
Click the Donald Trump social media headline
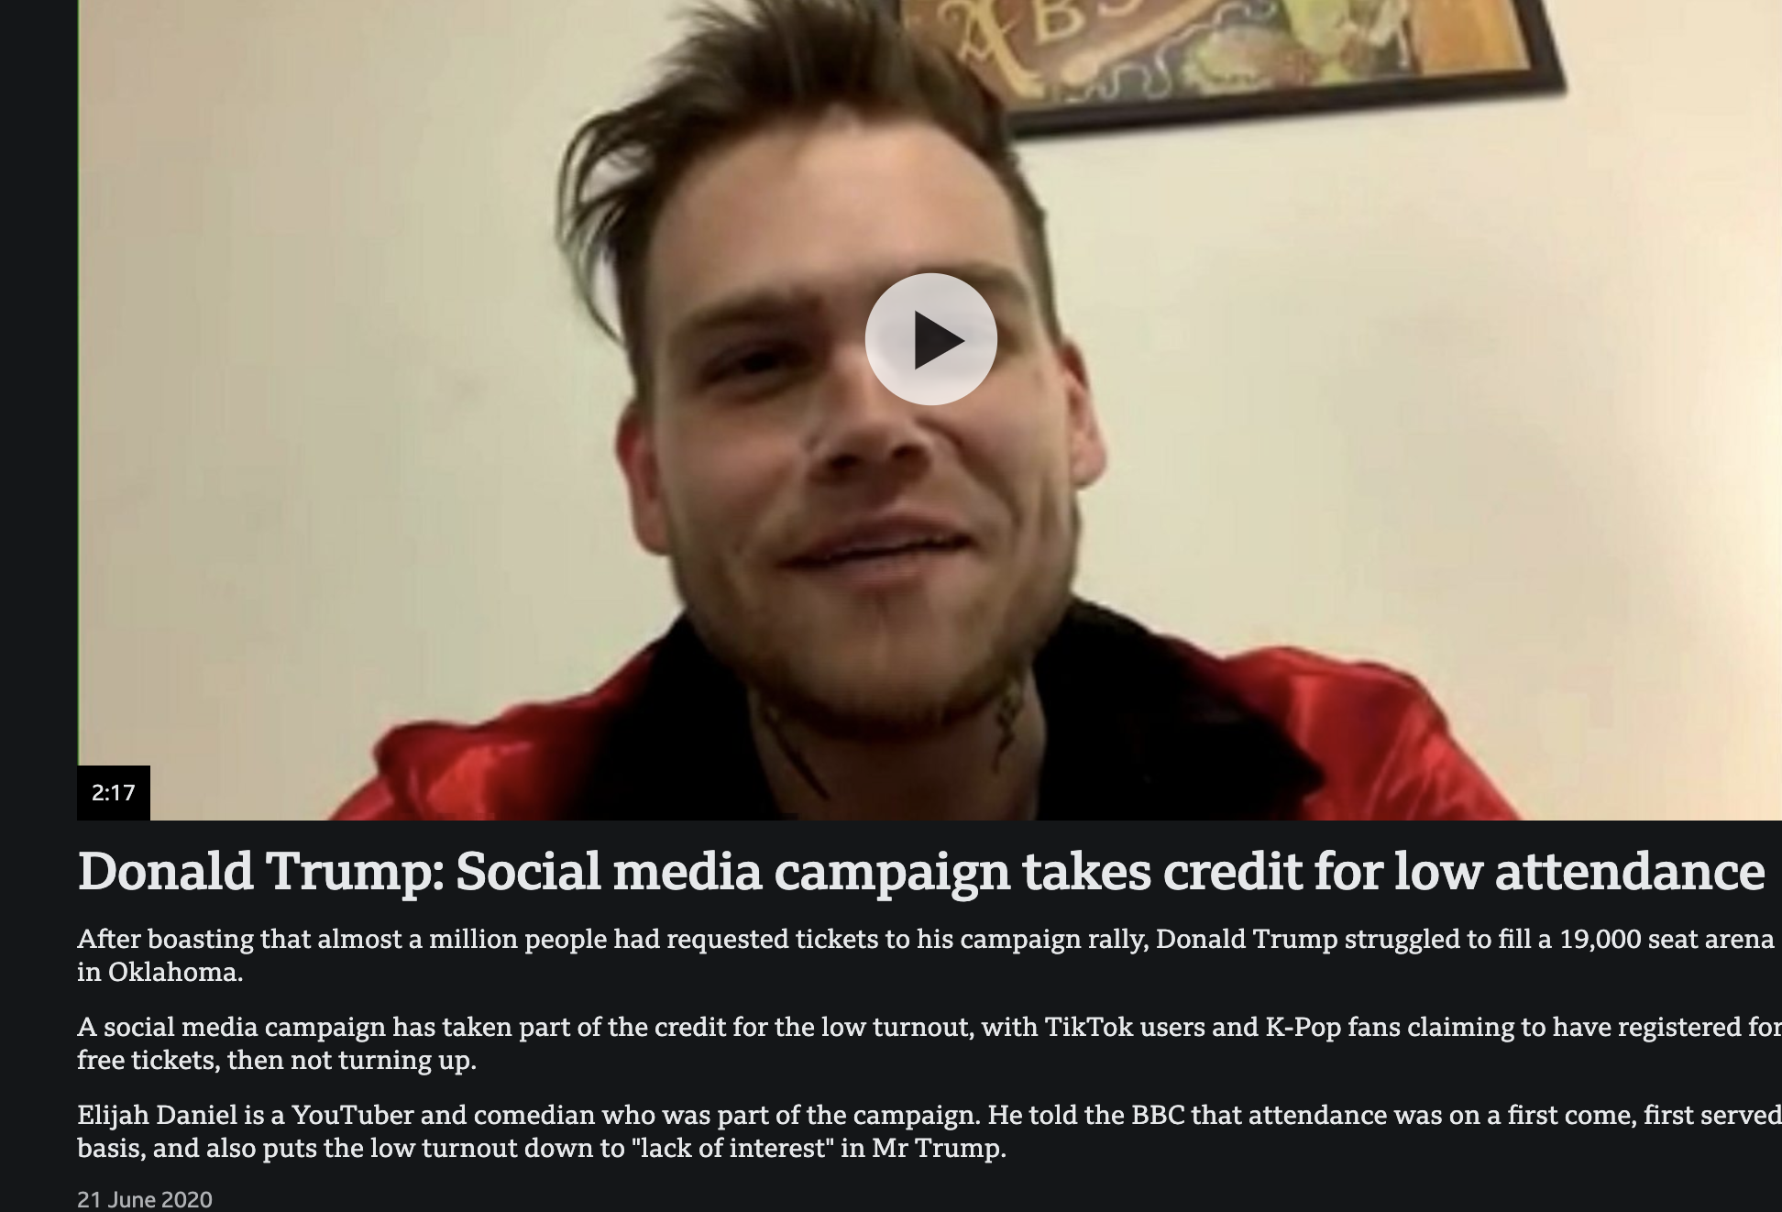click(x=920, y=871)
